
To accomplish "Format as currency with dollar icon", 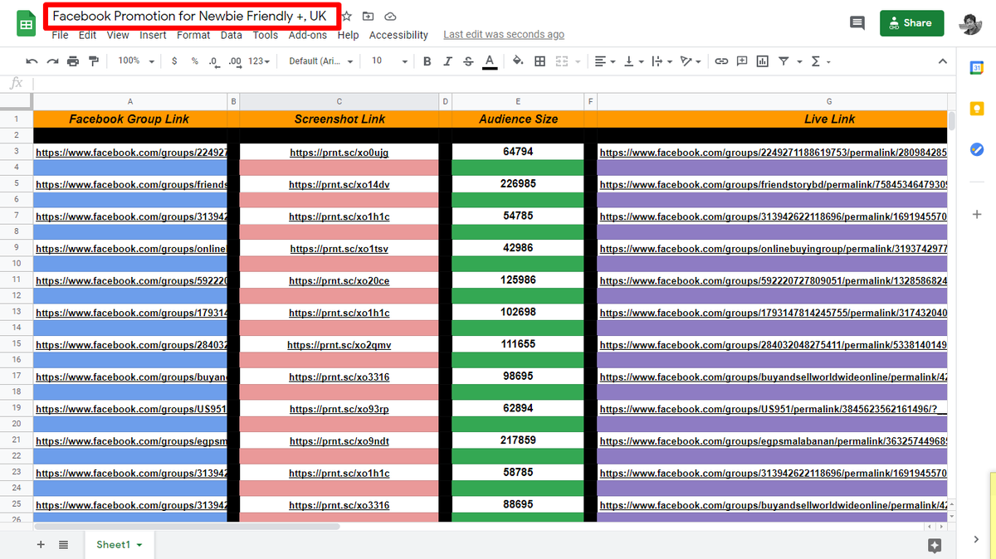I will 174,61.
